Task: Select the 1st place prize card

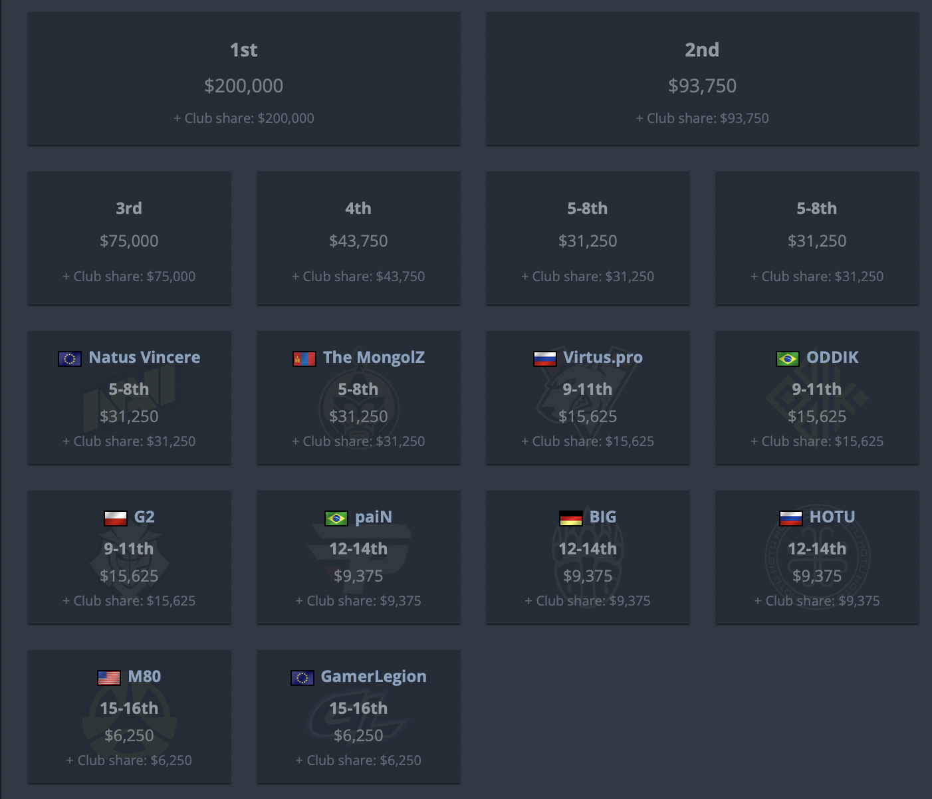Action: (x=244, y=79)
